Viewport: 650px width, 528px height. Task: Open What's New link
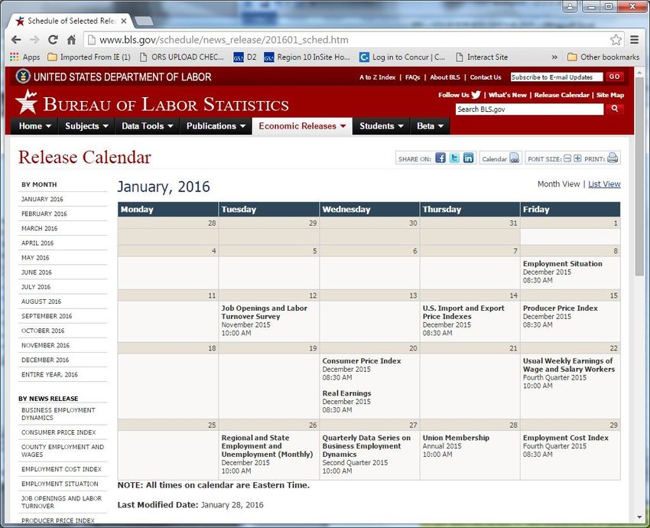tap(508, 95)
